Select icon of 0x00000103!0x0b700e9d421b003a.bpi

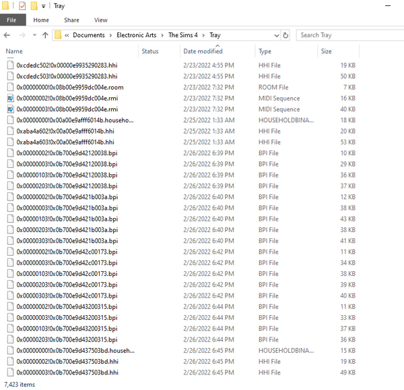[10, 219]
